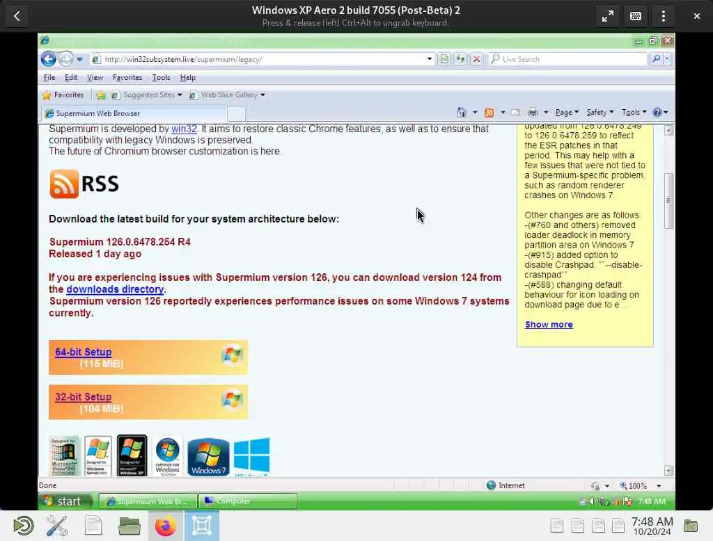Expand the feeds dropdown arrow

click(503, 112)
